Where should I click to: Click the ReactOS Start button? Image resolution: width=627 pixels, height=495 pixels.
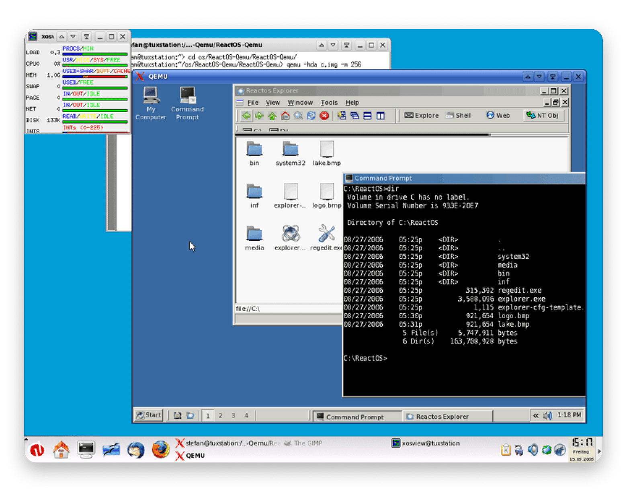[x=149, y=415]
